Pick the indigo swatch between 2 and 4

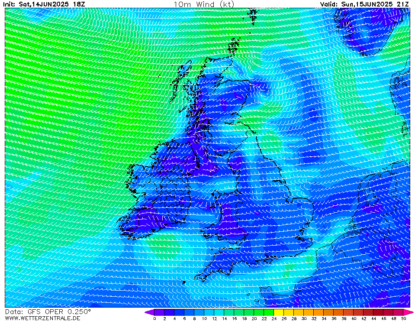(x=169, y=312)
